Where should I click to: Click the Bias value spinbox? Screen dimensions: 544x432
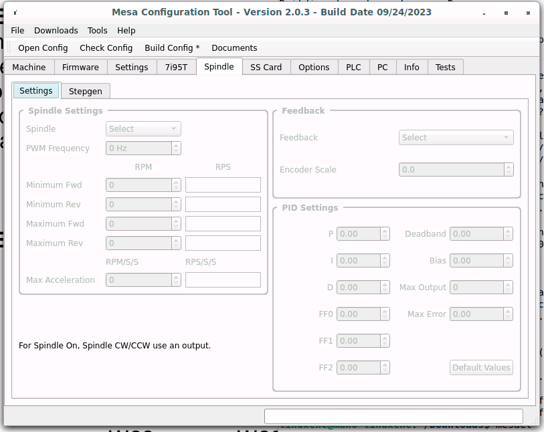pyautogui.click(x=481, y=261)
